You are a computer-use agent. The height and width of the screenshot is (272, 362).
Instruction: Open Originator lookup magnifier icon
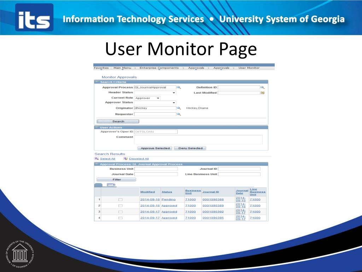(x=179, y=108)
